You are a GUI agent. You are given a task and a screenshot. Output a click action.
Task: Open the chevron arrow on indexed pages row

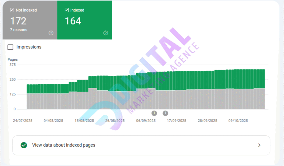(x=259, y=145)
